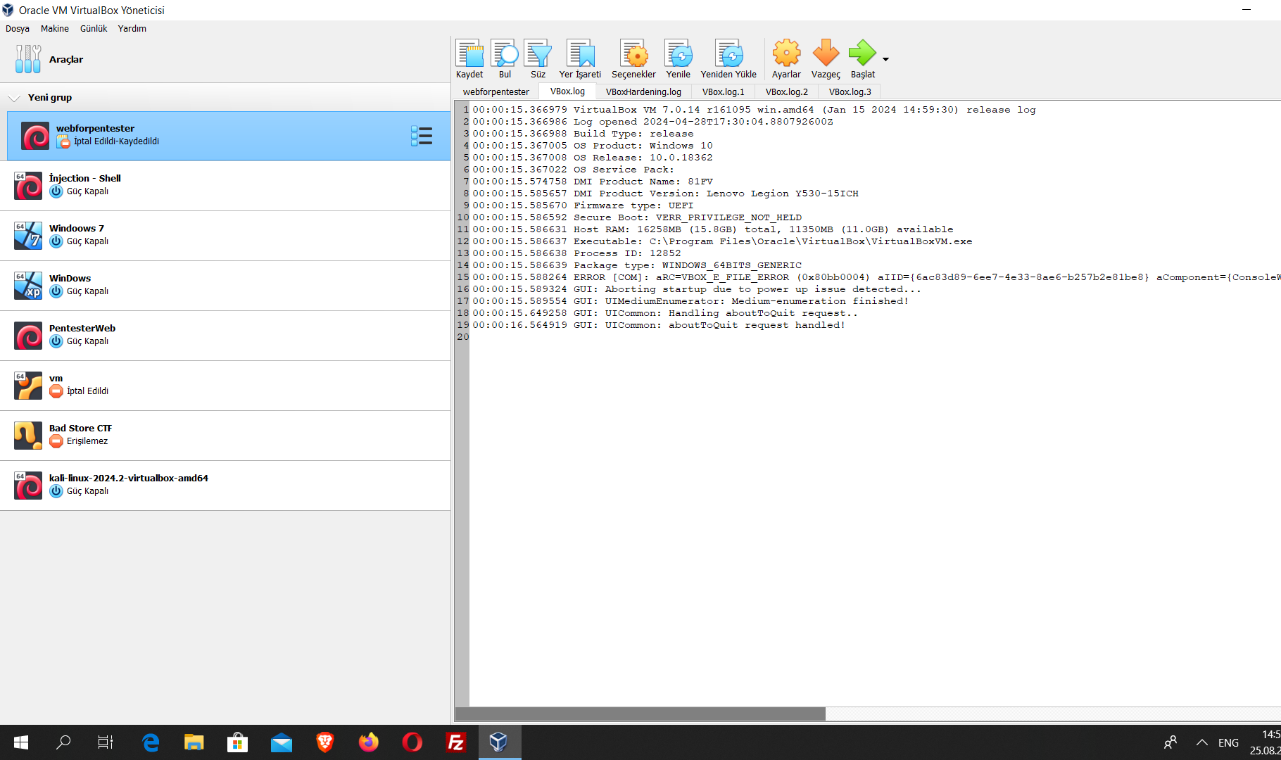Switch to the webforpentester tab
1281x760 pixels.
point(496,91)
